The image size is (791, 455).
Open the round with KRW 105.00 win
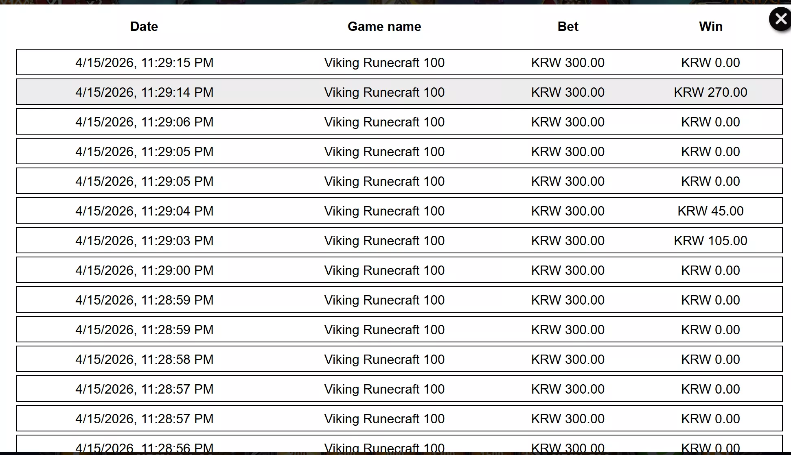click(x=399, y=240)
